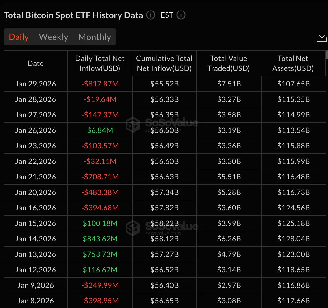The width and height of the screenshot is (328, 308).
Task: Switch to the Weekly tab
Action: pyautogui.click(x=54, y=37)
